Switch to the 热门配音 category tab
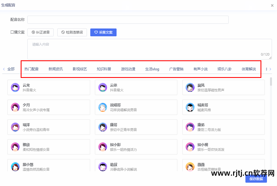 (32, 69)
